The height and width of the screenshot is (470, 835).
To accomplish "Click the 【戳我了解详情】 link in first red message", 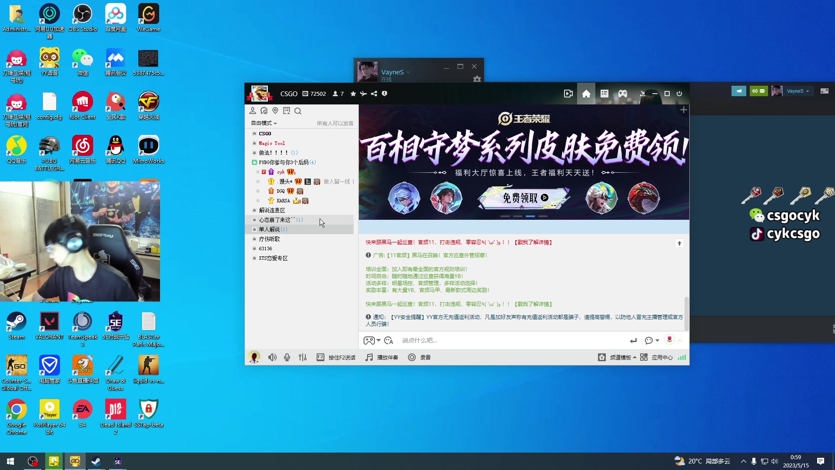I will point(533,242).
